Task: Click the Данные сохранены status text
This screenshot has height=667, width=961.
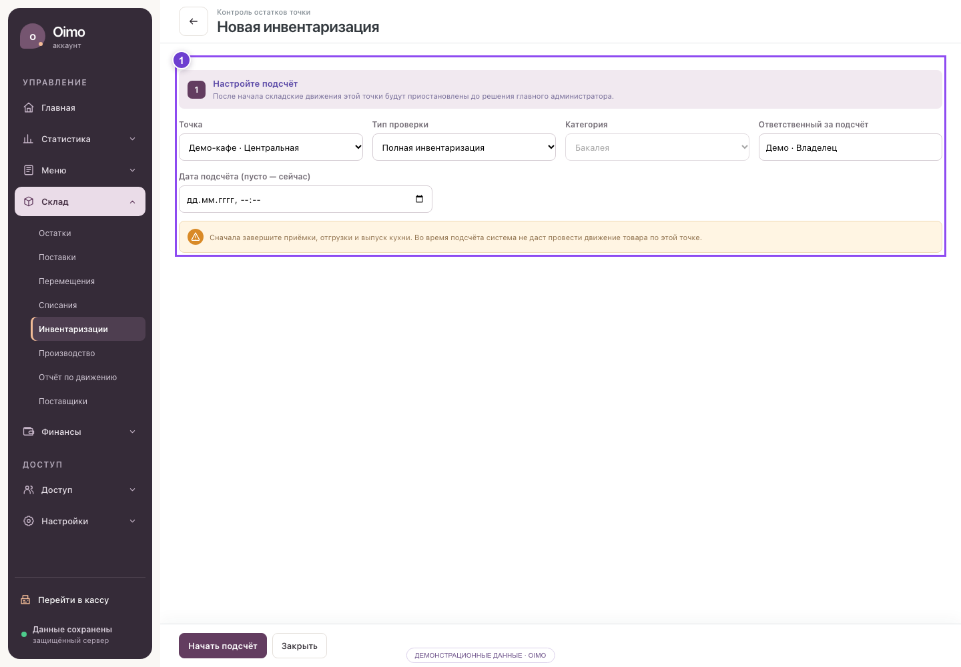Action: pyautogui.click(x=72, y=629)
